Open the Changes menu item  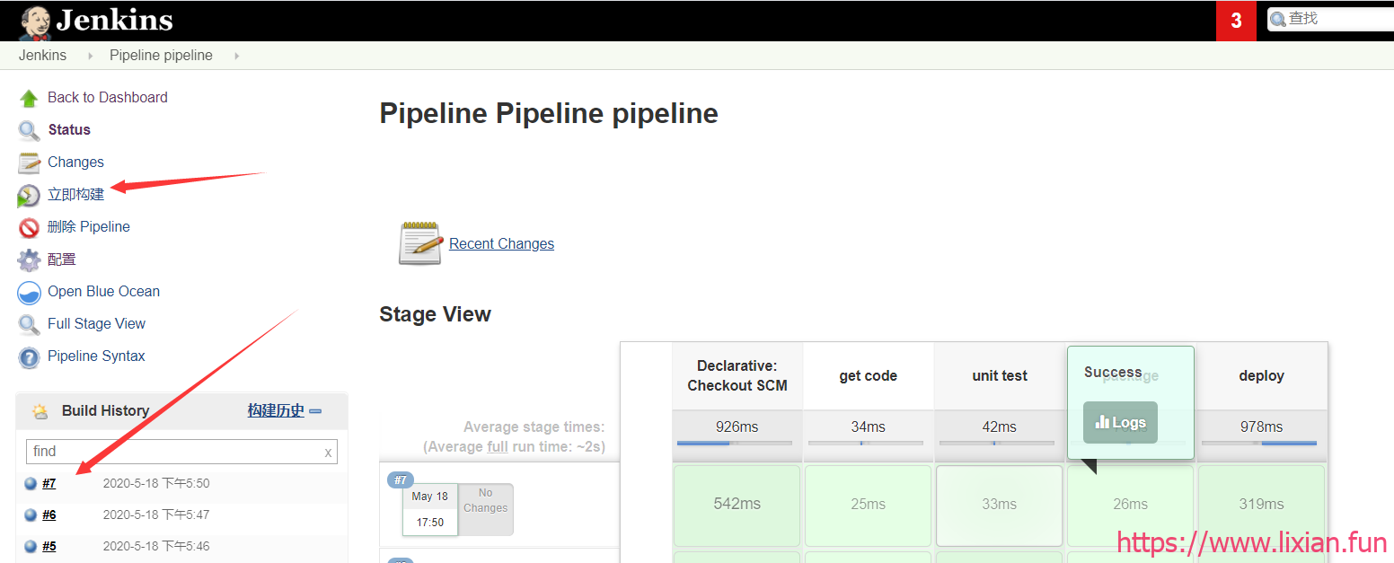pos(75,162)
